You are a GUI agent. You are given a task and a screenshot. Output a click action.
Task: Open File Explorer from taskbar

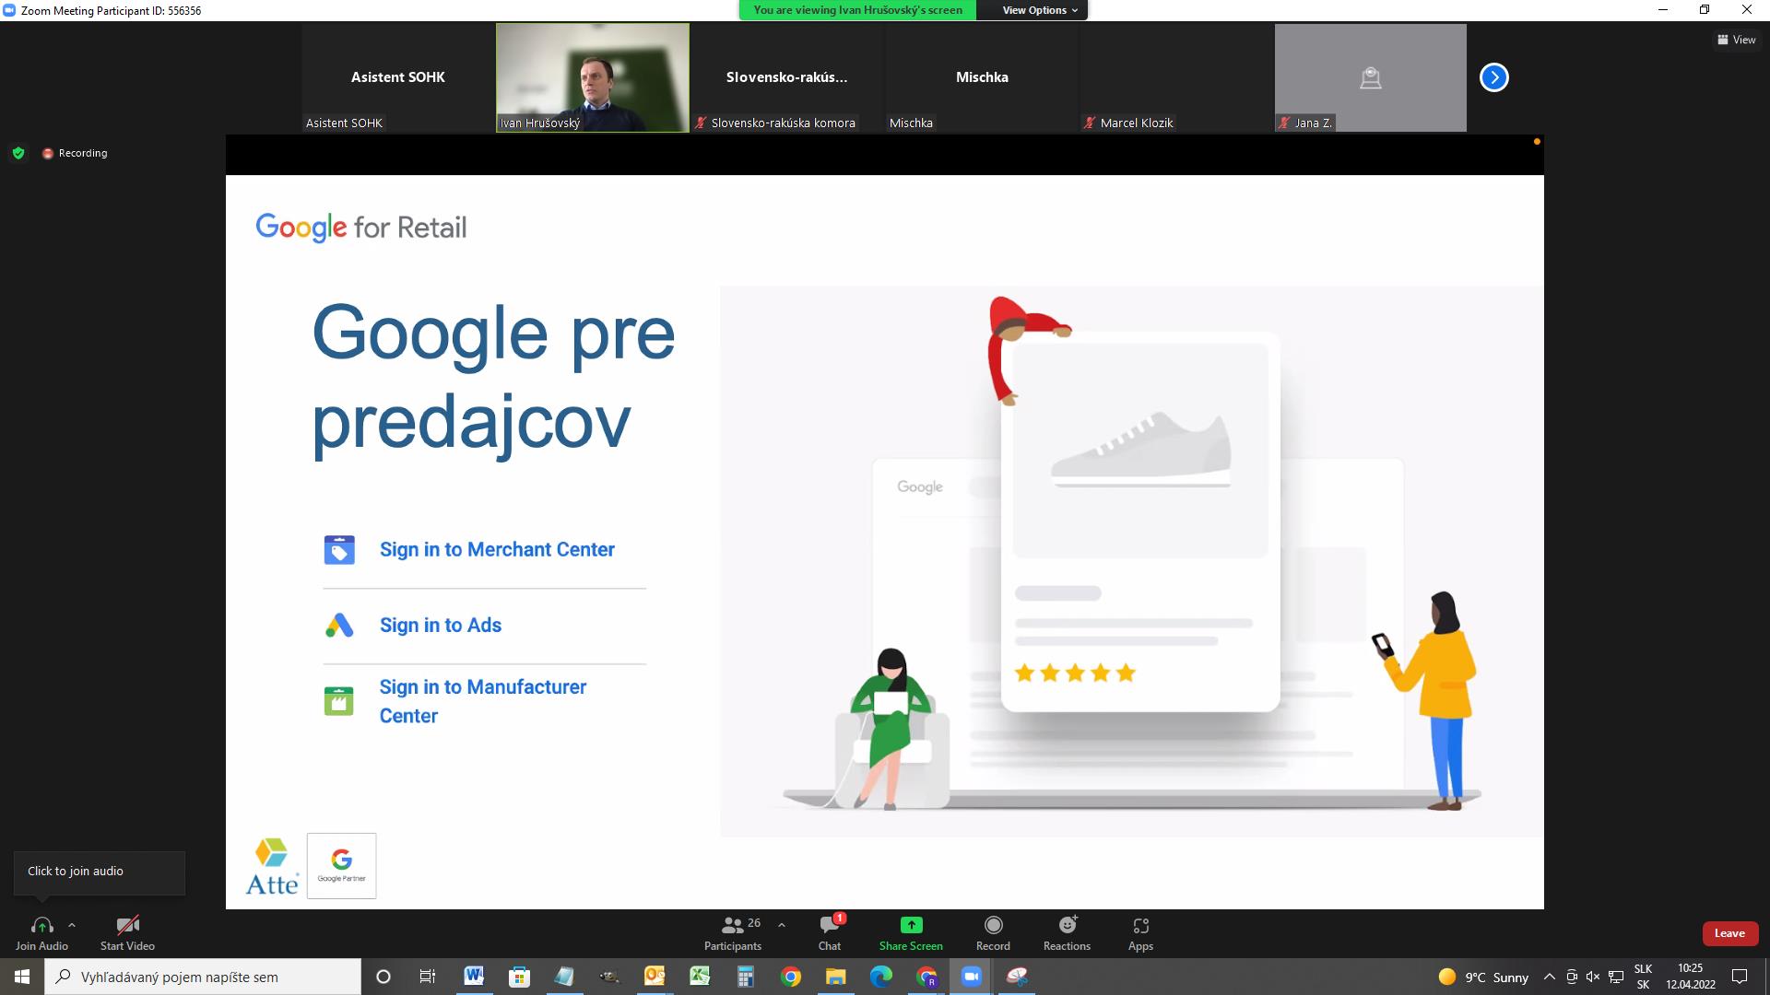point(835,977)
